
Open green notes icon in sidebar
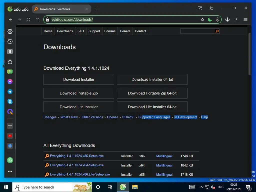pyautogui.click(x=10, y=160)
